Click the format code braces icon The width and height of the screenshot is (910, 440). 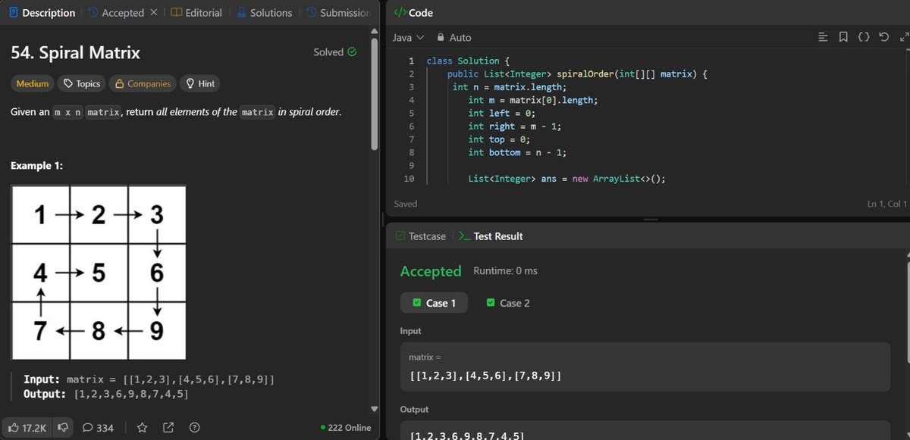[x=864, y=36]
